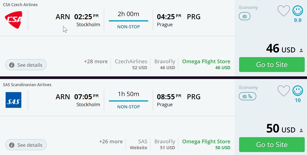Click the SAS airline logo
The height and width of the screenshot is (155, 307).
coord(14,100)
